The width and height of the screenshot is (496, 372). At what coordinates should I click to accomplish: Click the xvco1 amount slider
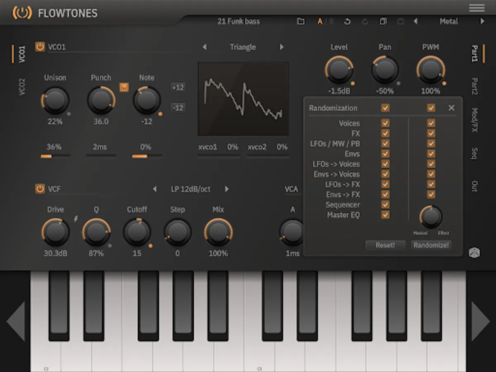pyautogui.click(x=218, y=156)
